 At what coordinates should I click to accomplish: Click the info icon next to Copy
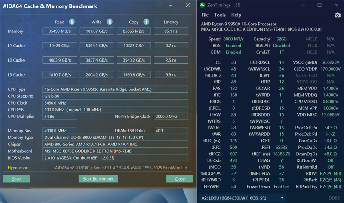pos(147,22)
